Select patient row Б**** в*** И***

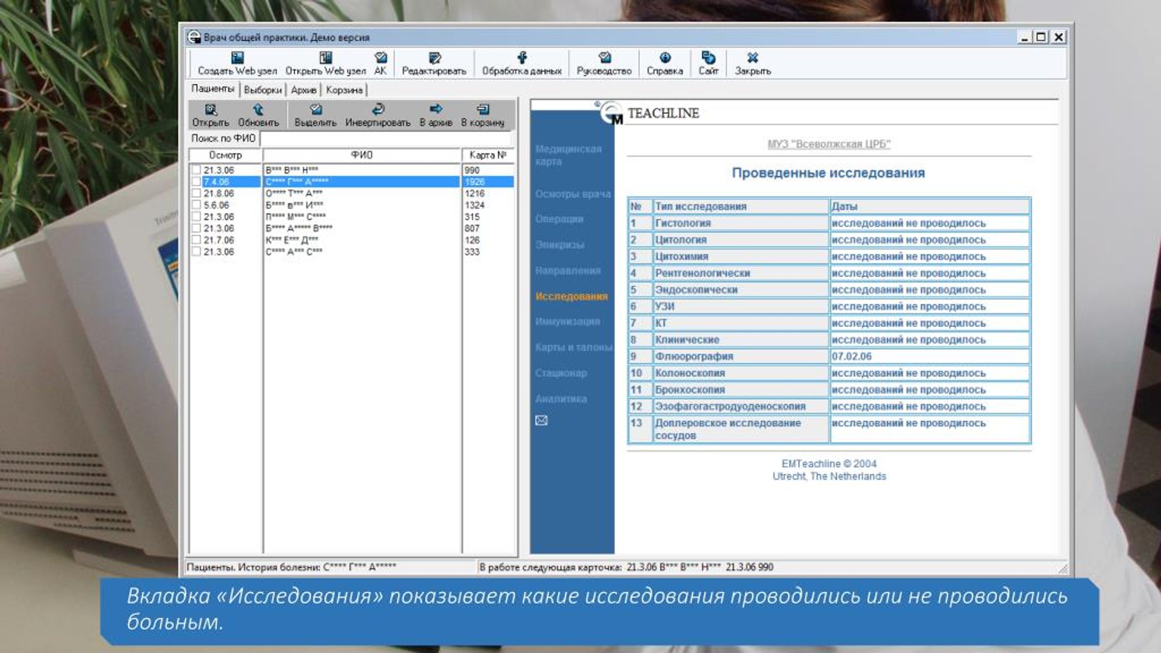[351, 205]
